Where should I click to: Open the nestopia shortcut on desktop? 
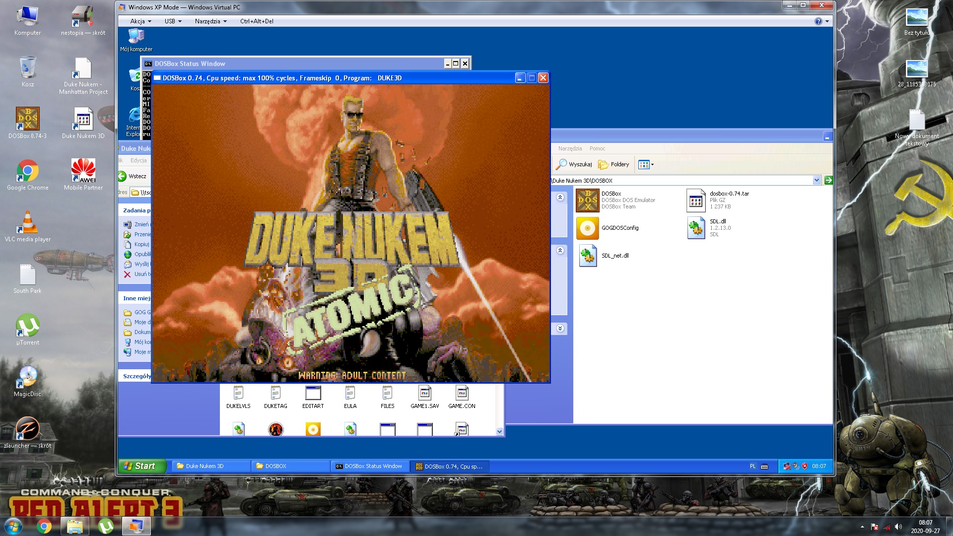83,21
